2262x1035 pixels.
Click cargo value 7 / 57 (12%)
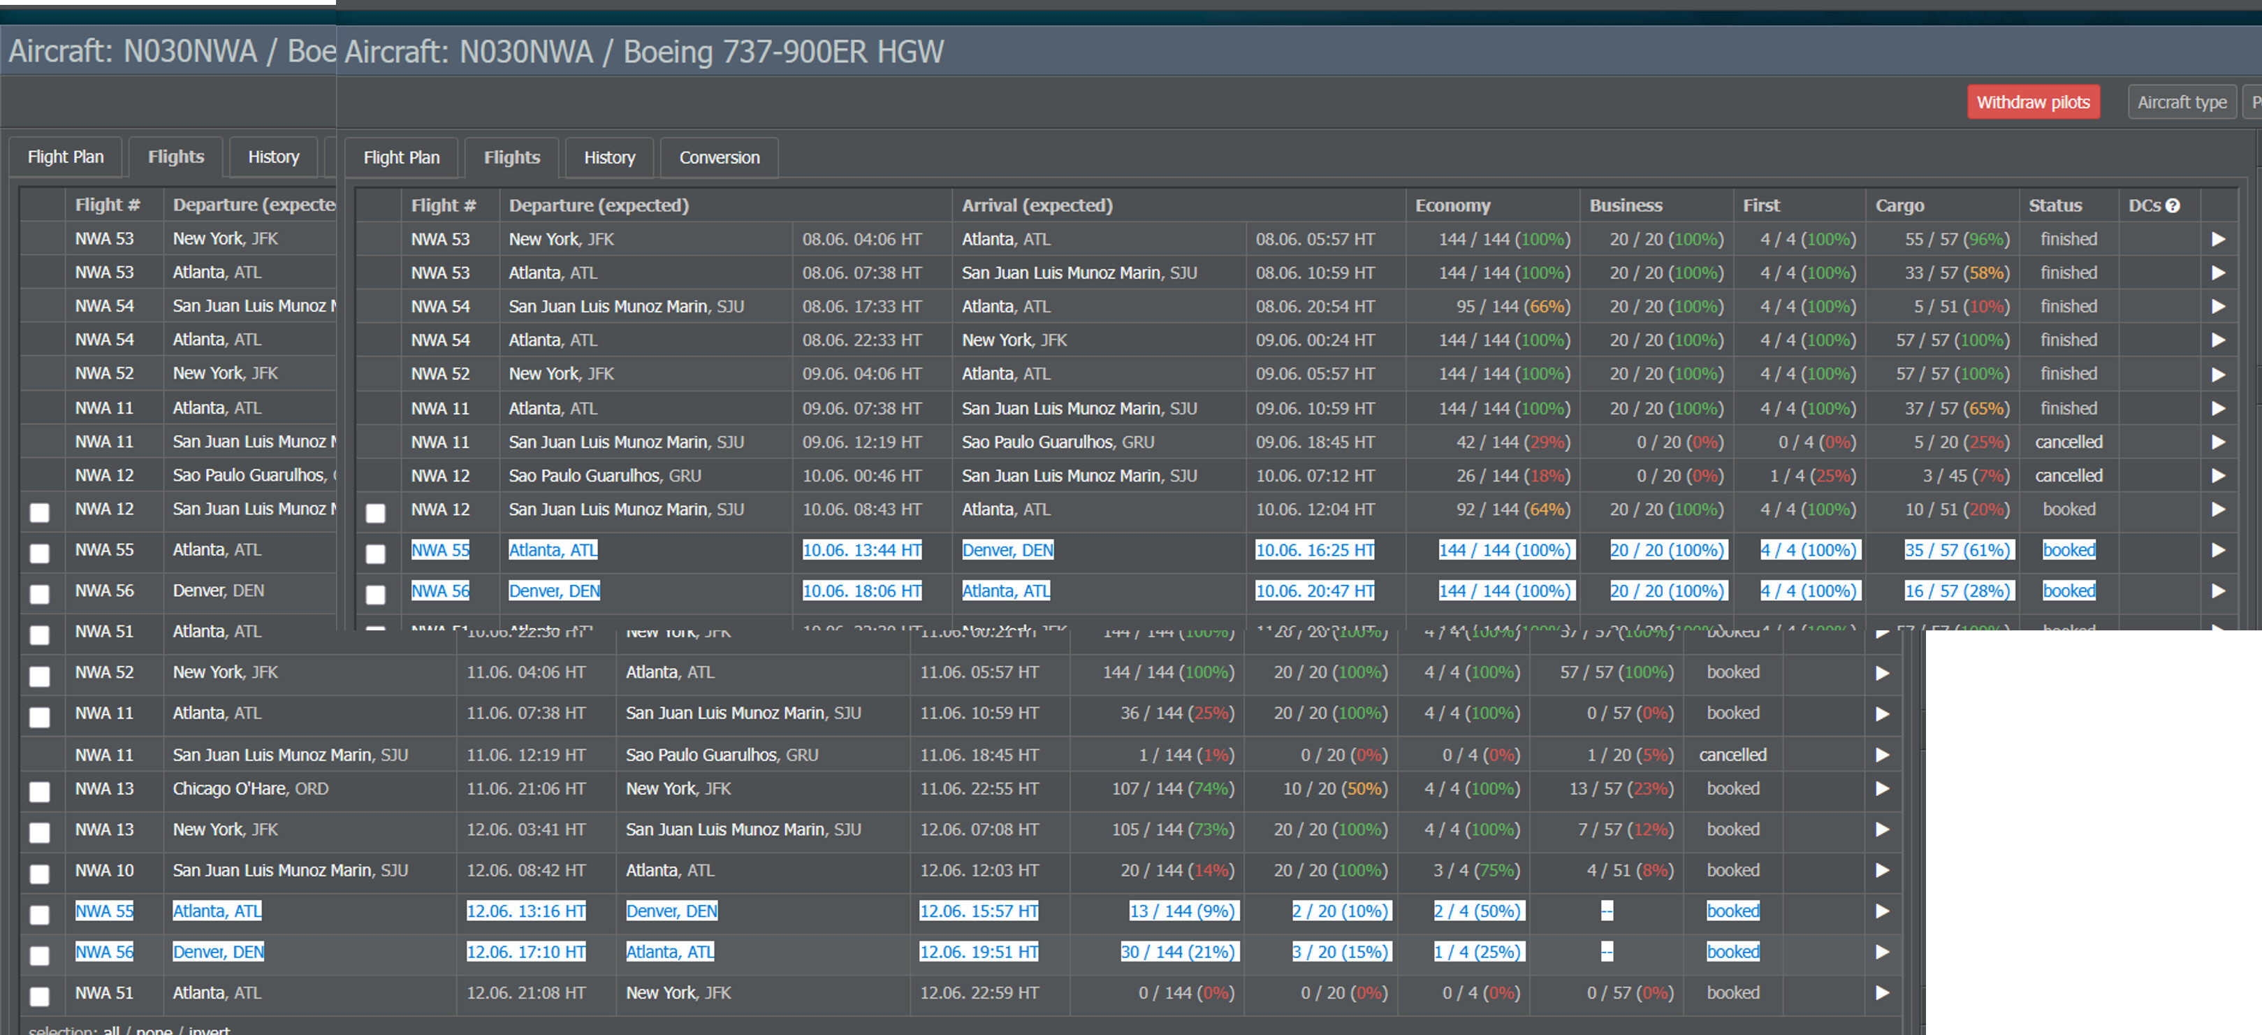1626,830
